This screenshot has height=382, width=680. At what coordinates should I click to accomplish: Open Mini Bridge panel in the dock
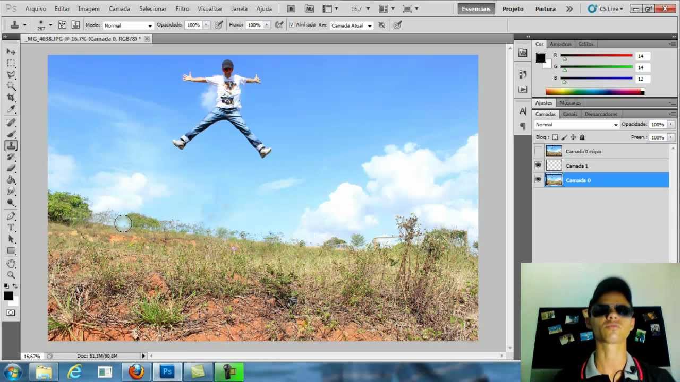click(523, 53)
